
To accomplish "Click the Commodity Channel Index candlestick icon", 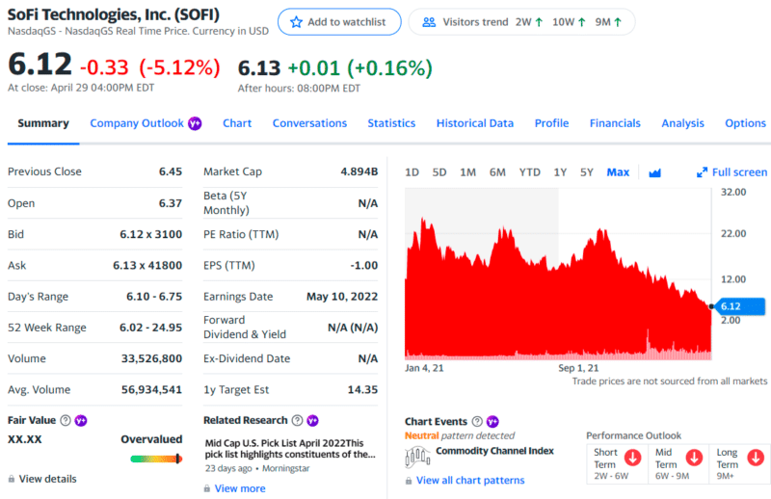I will [417, 457].
